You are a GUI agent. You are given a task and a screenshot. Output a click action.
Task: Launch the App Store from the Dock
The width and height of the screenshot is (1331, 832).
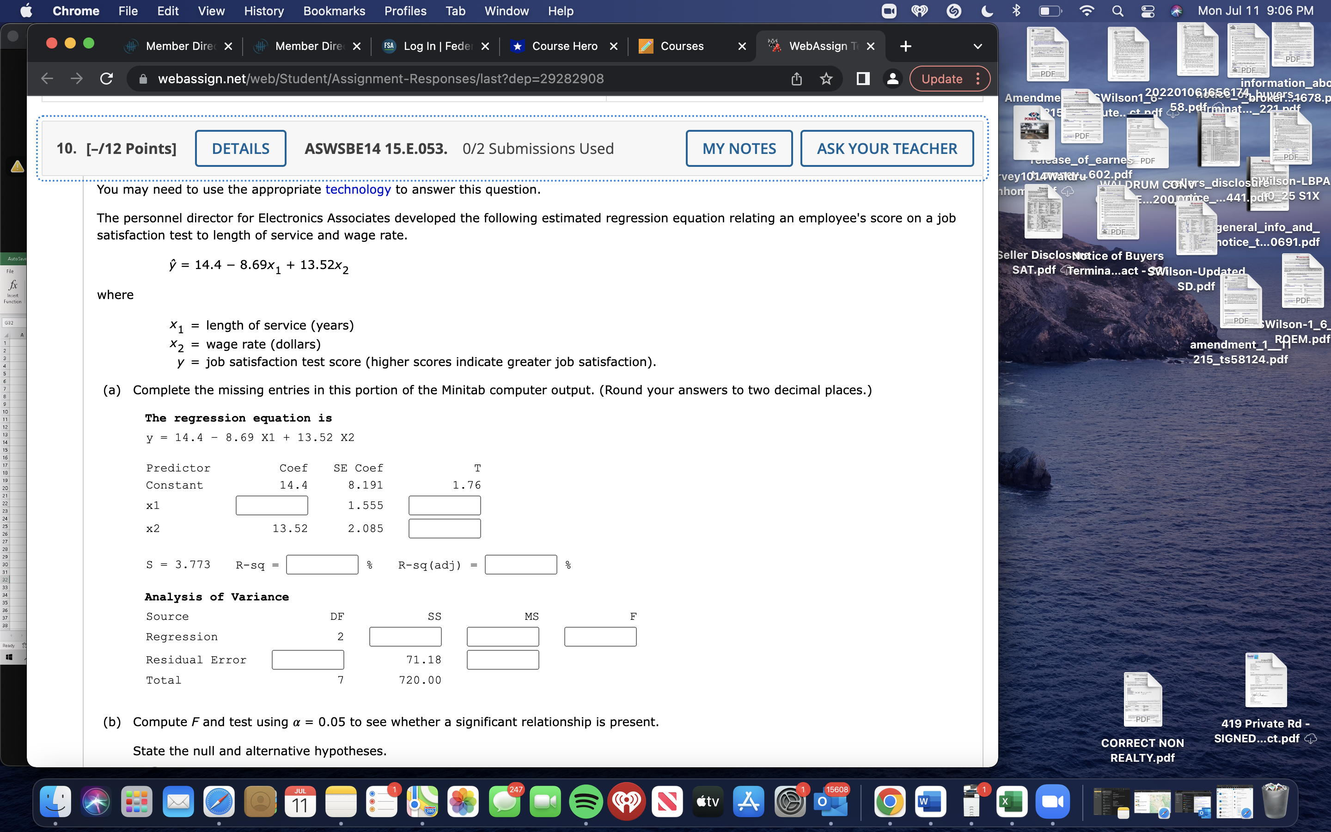[748, 802]
